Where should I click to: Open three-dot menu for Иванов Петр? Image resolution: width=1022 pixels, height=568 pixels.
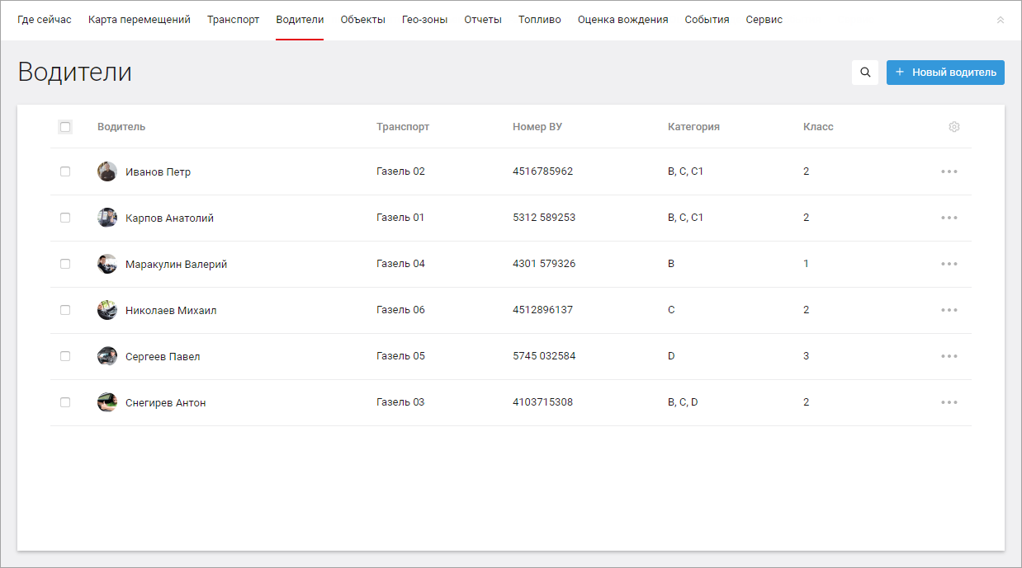coord(949,171)
